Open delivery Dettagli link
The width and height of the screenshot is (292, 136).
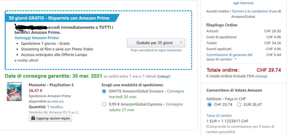(164, 76)
